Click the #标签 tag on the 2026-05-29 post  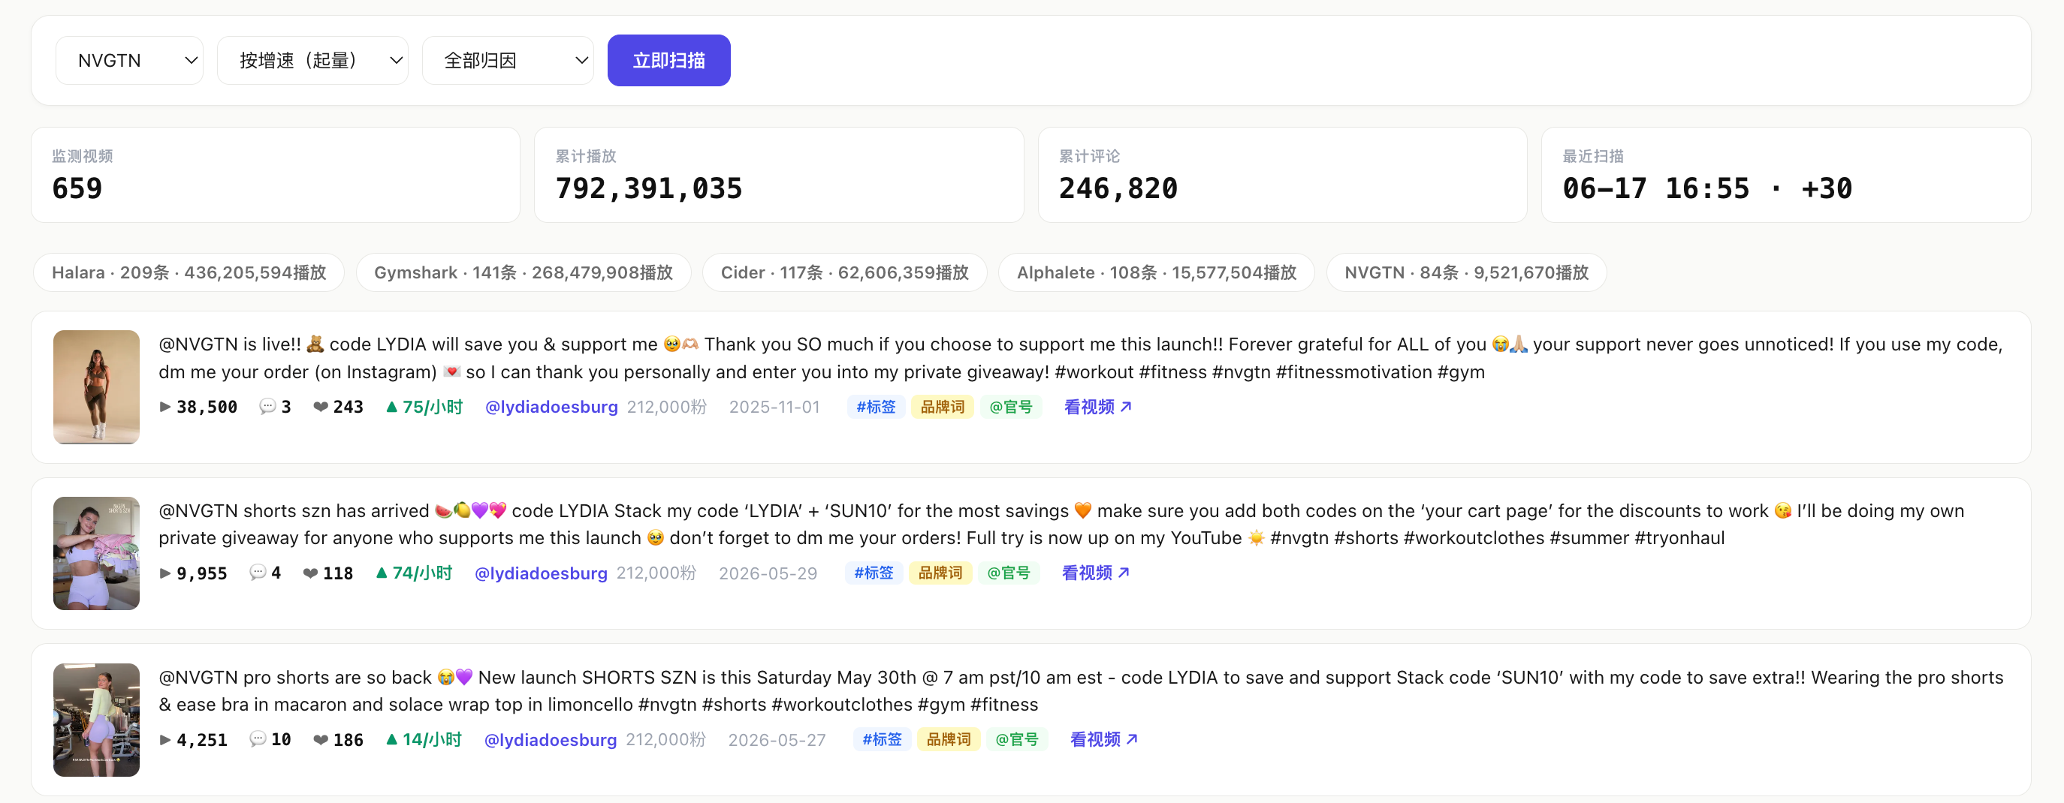coord(874,573)
